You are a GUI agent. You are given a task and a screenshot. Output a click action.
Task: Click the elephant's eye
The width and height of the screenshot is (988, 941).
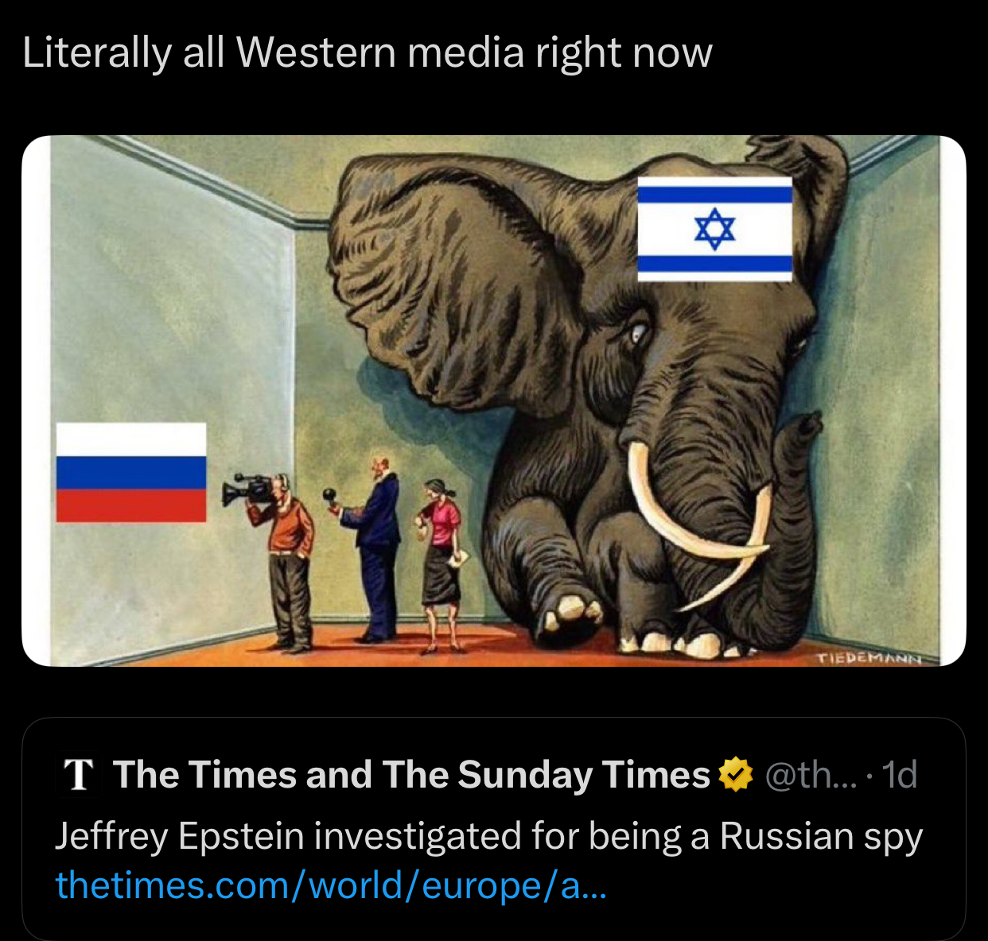[x=638, y=334]
